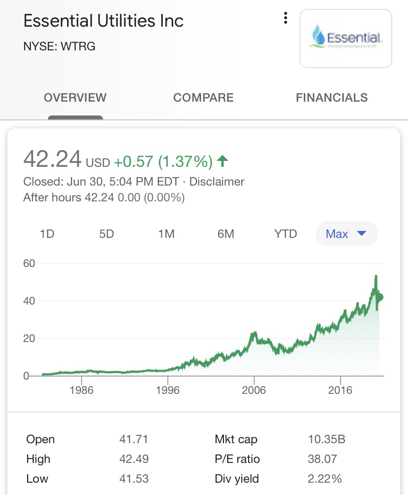The image size is (408, 495).
Task: Select the 5D chart range
Action: click(107, 234)
